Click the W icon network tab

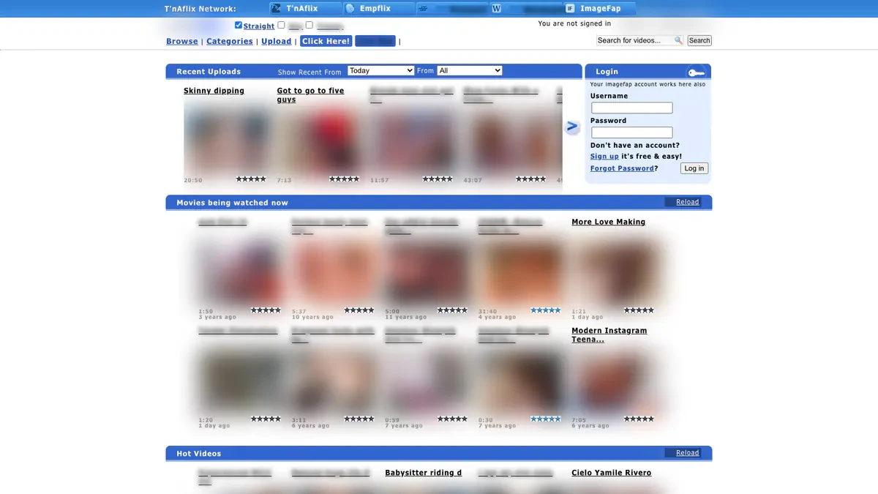(x=526, y=9)
